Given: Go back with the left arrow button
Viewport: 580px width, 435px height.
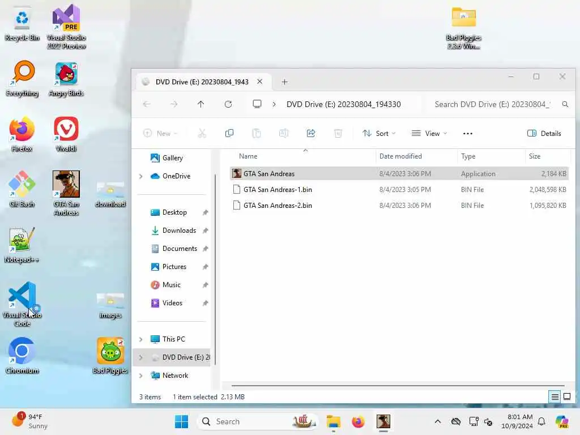Looking at the screenshot, I should [x=147, y=104].
